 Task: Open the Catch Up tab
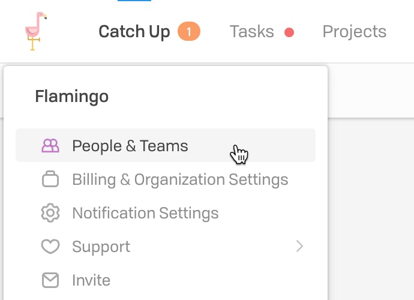click(x=134, y=32)
